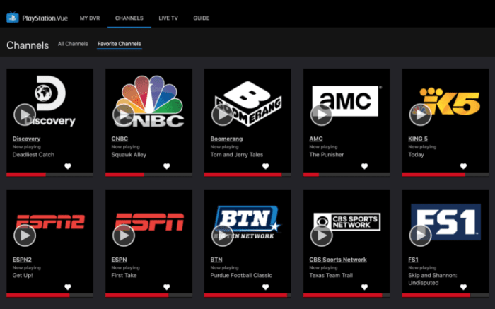
Task: Open the LIVE TV tab
Action: click(168, 18)
